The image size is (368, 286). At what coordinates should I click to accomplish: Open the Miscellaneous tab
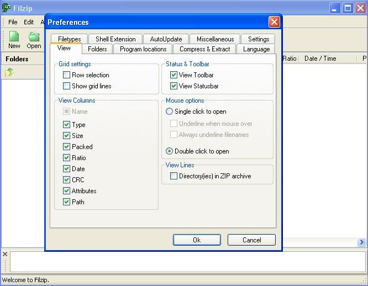(215, 39)
